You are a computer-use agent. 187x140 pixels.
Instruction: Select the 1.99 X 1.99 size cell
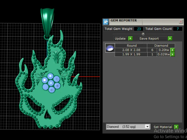(131, 54)
